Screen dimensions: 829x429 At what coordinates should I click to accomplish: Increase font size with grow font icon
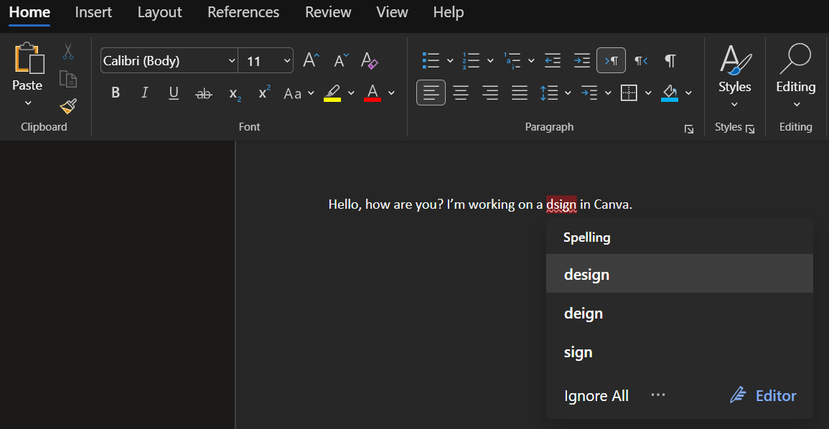tap(312, 60)
